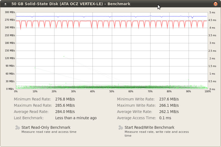Click the gears icon beside Start Read-Only Benchmark

tap(18, 127)
